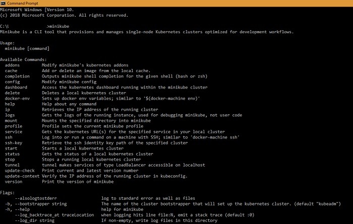
Task: Click the 'docker-env' command name
Action: click(17, 98)
